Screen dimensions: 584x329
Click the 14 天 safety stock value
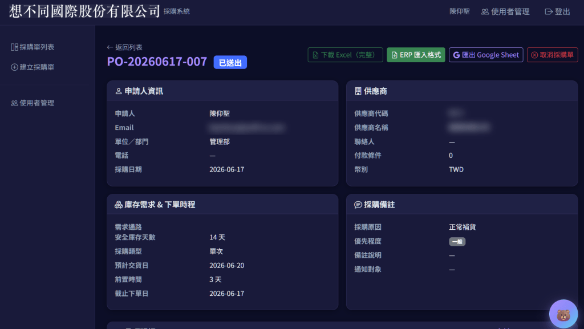(217, 237)
